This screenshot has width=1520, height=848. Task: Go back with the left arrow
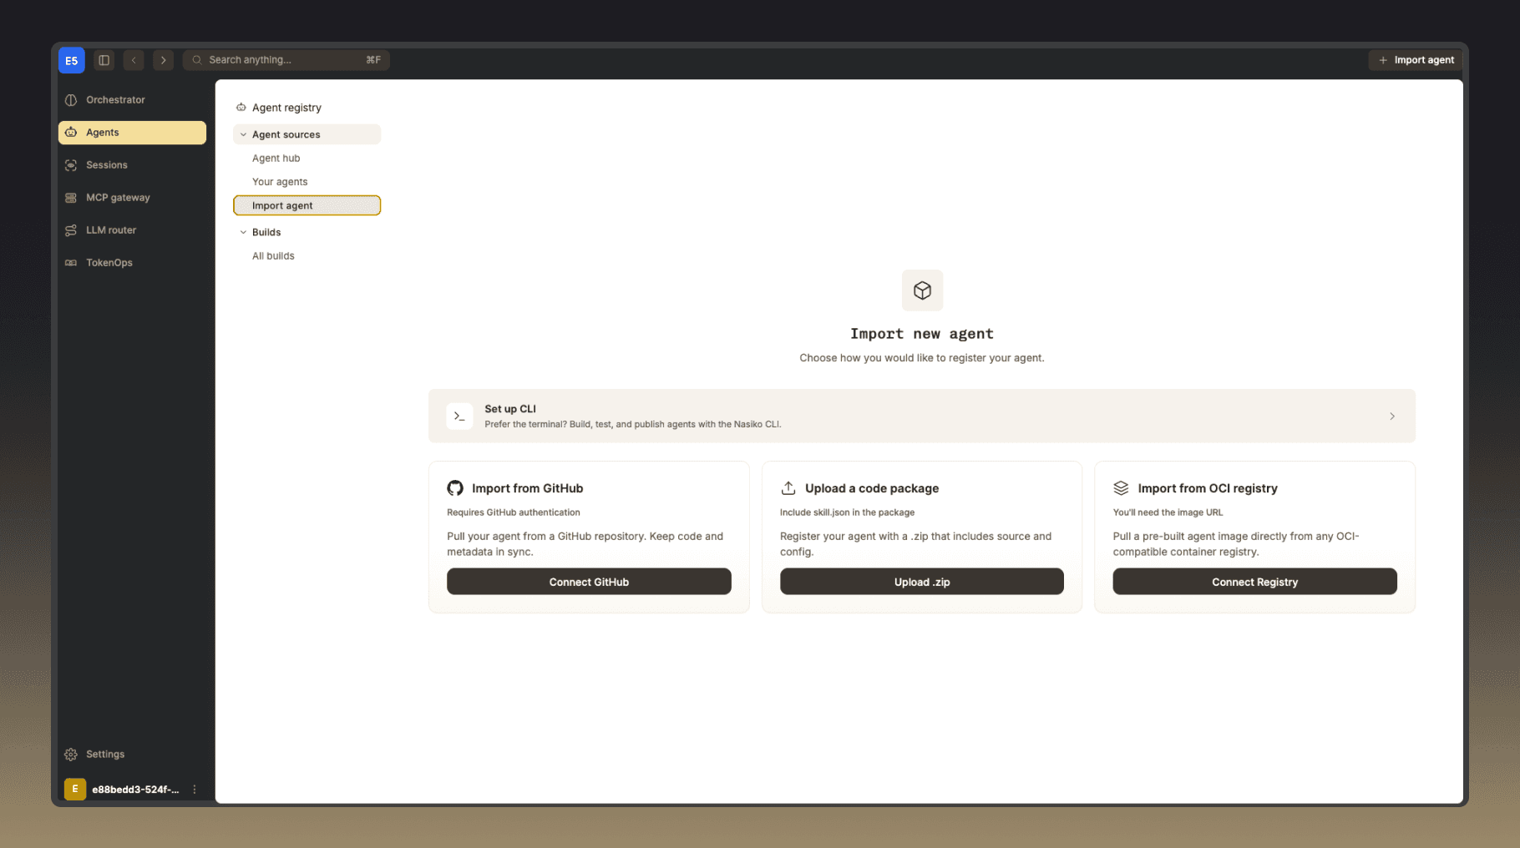134,60
